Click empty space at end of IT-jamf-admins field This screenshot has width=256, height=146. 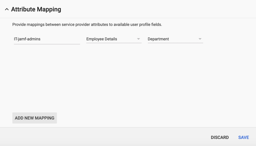70,39
